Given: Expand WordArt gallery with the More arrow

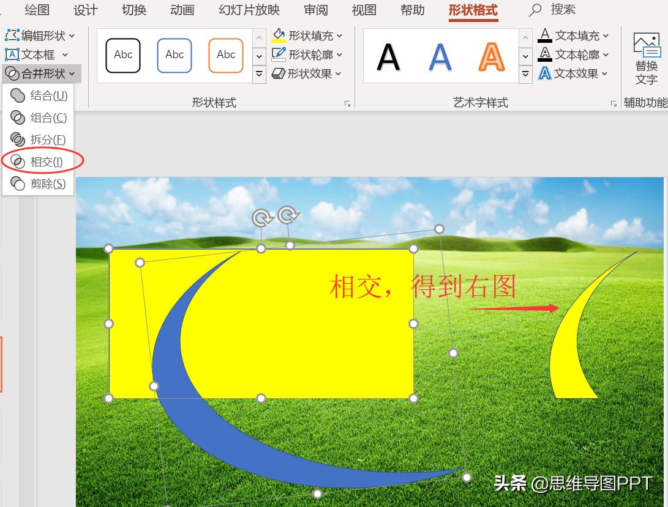Looking at the screenshot, I should click(525, 74).
